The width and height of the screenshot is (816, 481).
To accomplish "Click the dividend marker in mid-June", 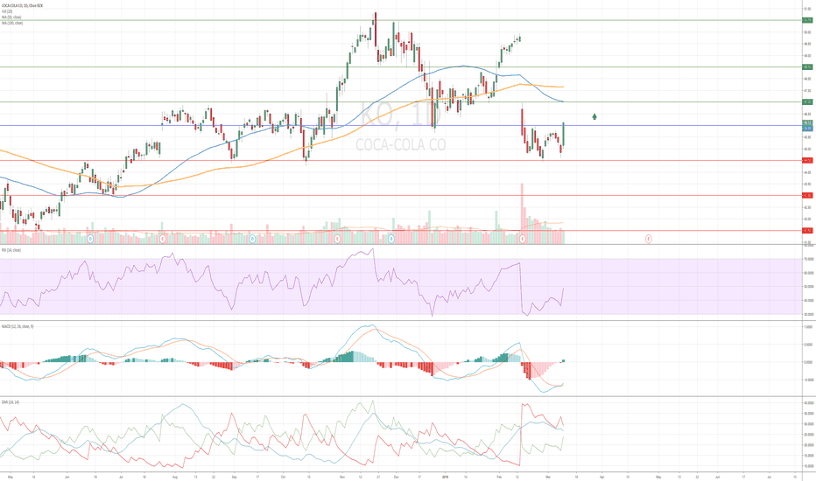I will [x=90, y=239].
